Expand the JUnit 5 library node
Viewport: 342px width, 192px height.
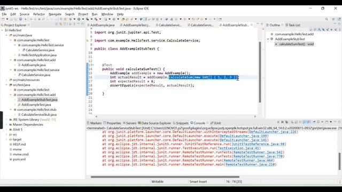click(x=6, y=130)
